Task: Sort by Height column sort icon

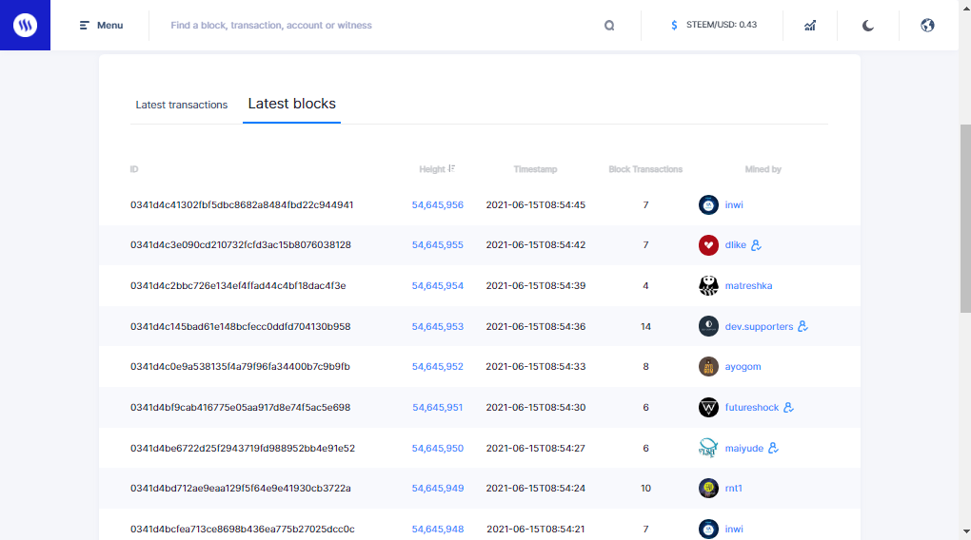Action: tap(452, 168)
